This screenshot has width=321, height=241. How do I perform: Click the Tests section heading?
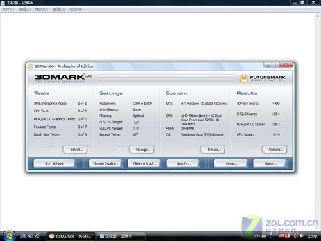(x=42, y=93)
